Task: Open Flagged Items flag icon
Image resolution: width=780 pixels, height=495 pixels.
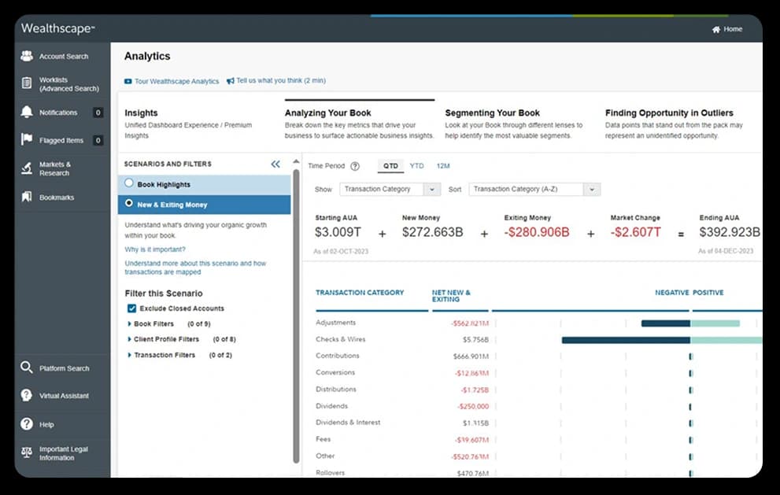Action: (x=27, y=139)
